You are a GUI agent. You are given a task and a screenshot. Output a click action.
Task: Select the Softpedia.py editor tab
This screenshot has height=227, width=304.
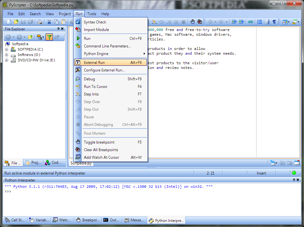click(81, 163)
